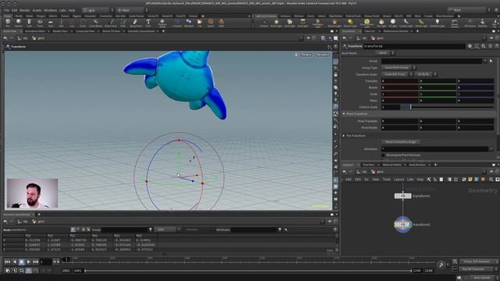Click the parameter pane gear icon
This screenshot has width=500, height=281.
(x=470, y=46)
